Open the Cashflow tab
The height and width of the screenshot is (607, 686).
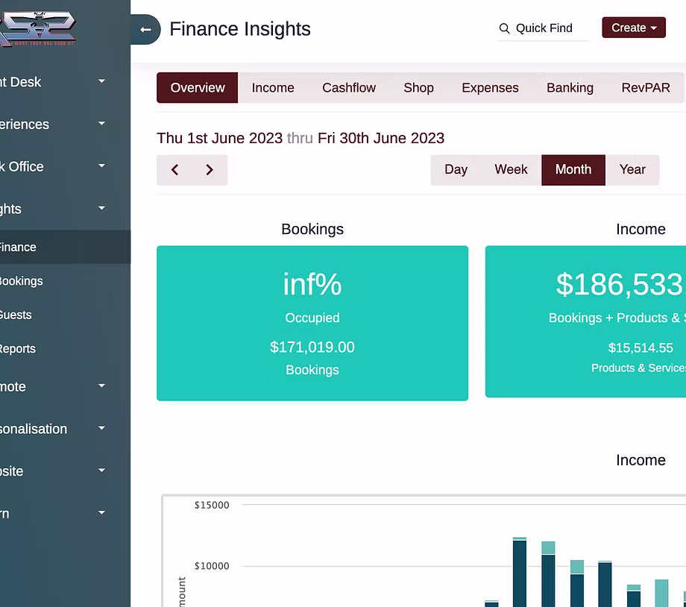tap(348, 88)
